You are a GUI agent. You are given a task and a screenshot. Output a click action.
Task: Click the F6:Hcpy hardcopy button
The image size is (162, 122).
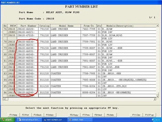pyautogui.click(x=74, y=115)
